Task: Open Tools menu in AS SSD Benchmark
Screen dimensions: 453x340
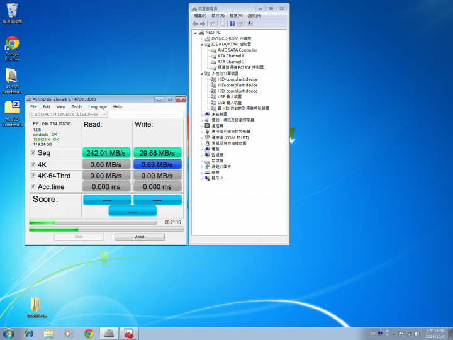Action: 77,106
